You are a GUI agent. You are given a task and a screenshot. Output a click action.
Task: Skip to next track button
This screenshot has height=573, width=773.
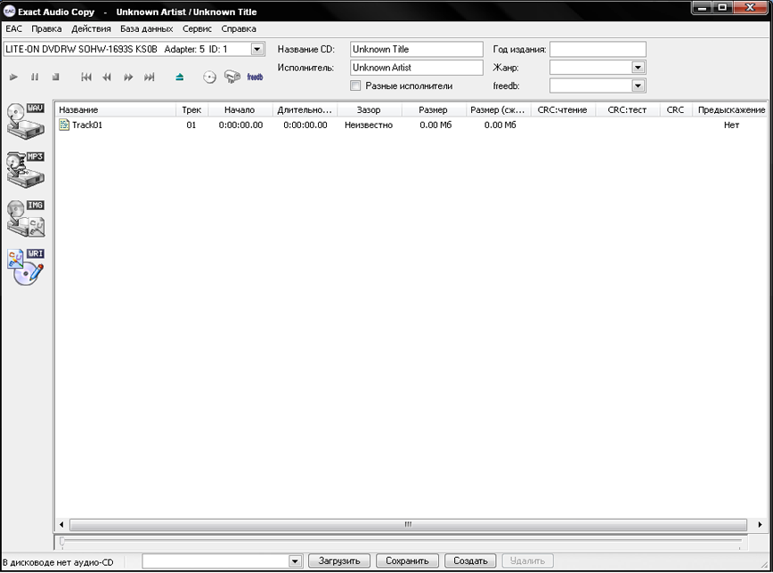[x=149, y=77]
